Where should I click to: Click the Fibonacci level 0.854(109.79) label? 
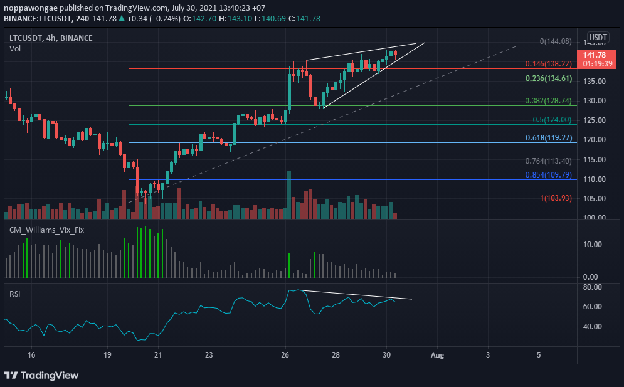548,175
